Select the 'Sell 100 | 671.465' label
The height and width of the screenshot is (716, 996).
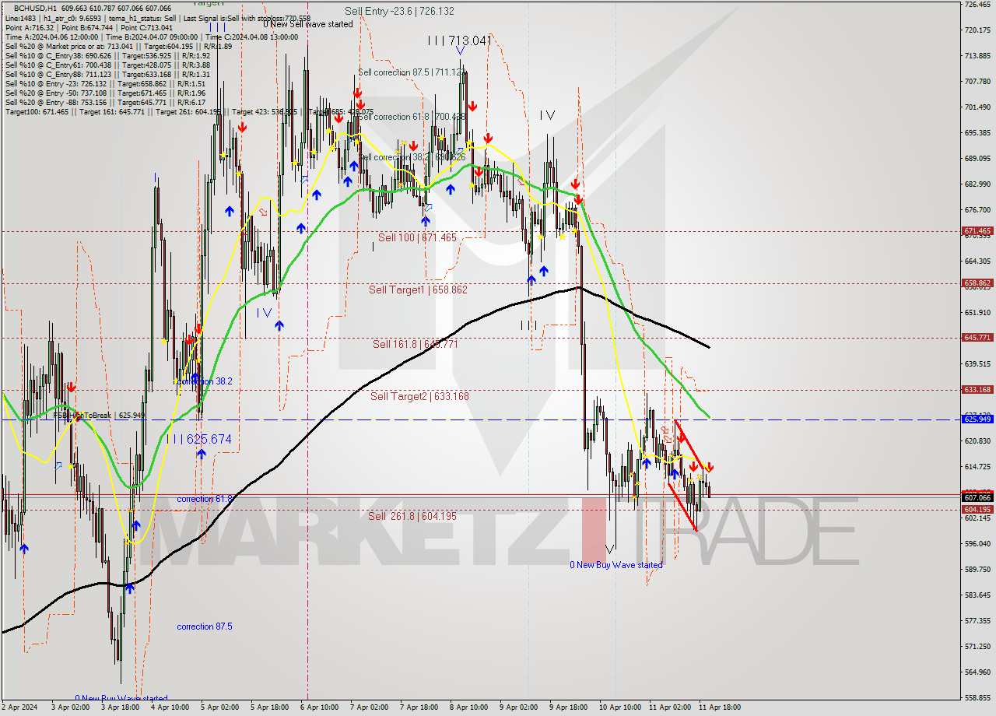pyautogui.click(x=417, y=237)
